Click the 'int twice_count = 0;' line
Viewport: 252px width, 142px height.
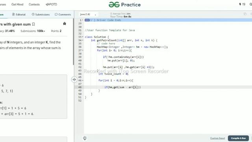point(113,74)
